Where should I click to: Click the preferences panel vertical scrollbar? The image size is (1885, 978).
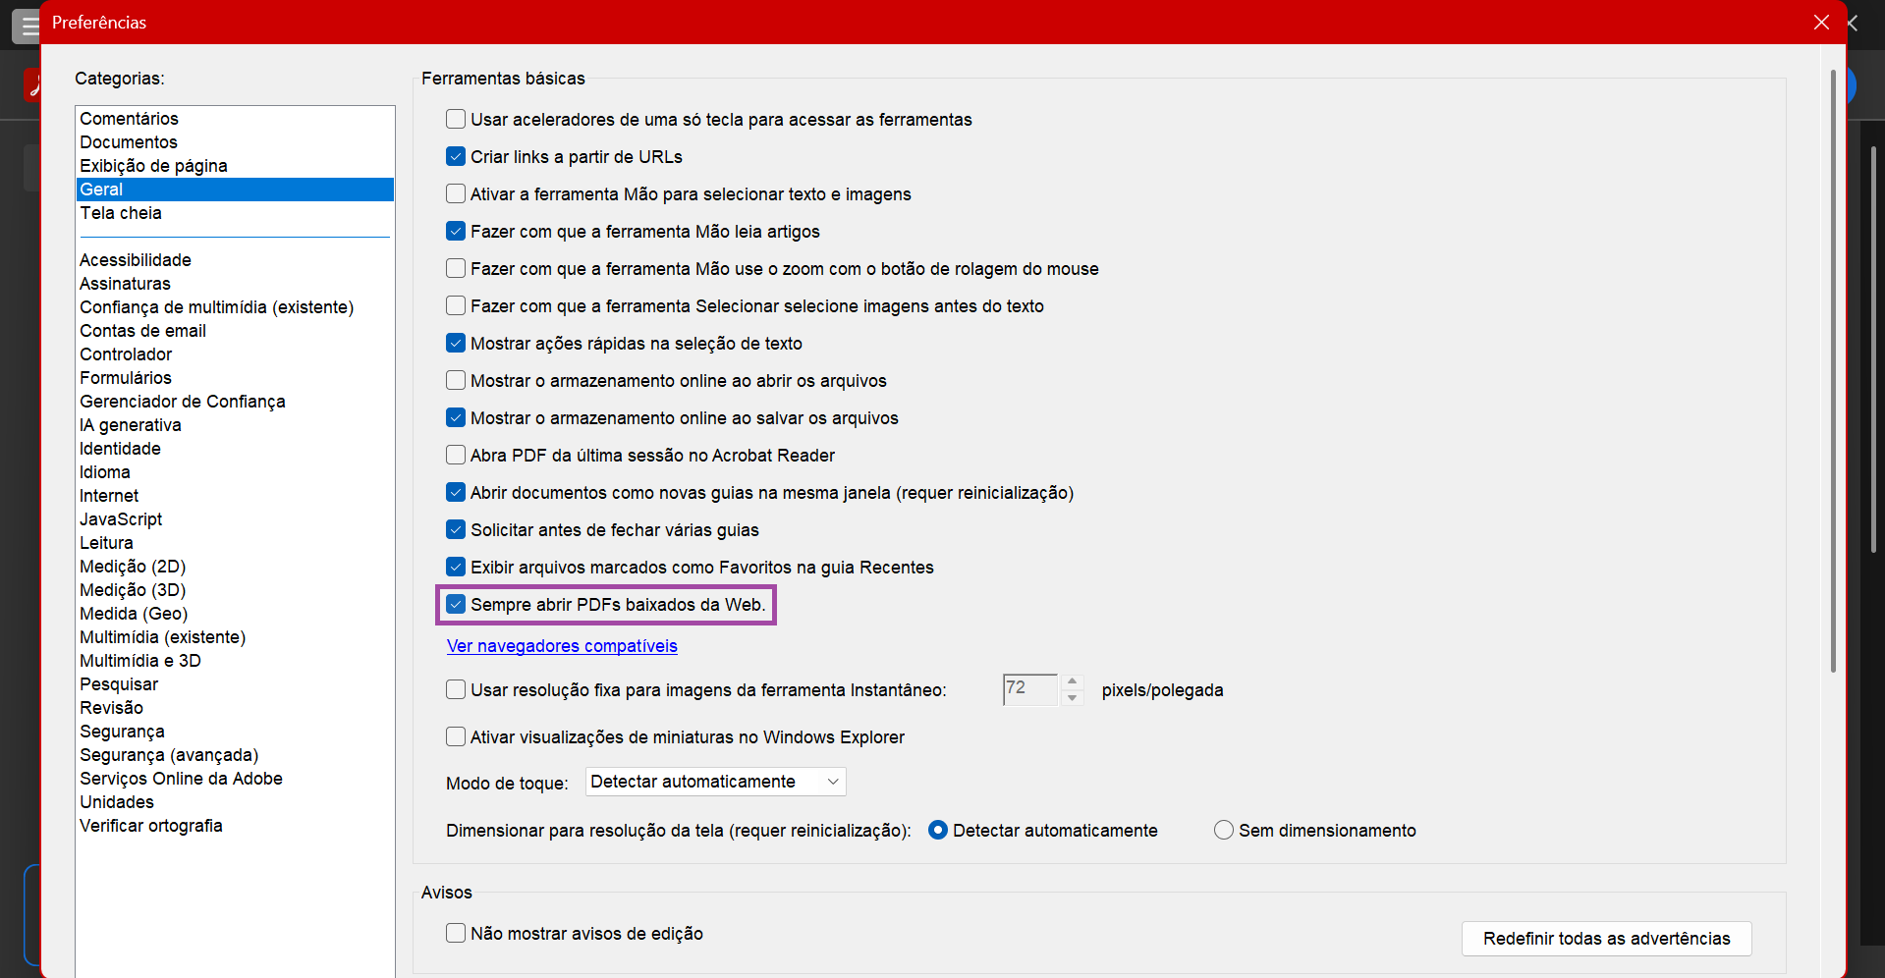click(1833, 371)
